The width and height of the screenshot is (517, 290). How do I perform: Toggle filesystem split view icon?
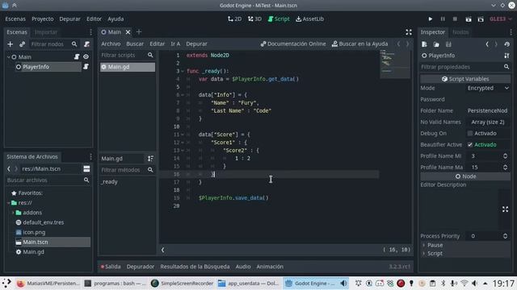click(x=86, y=169)
